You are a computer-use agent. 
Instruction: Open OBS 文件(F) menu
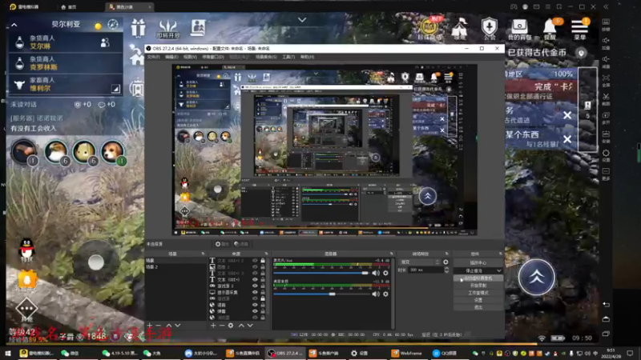click(153, 57)
